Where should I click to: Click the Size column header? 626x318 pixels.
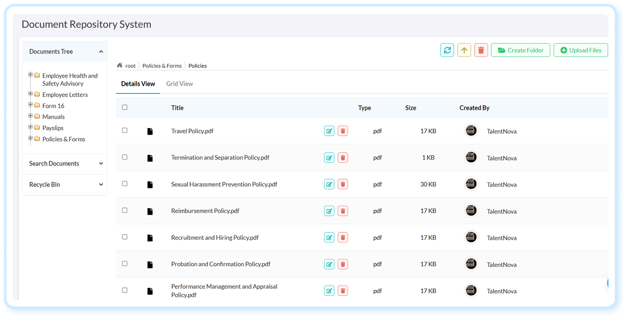(410, 107)
